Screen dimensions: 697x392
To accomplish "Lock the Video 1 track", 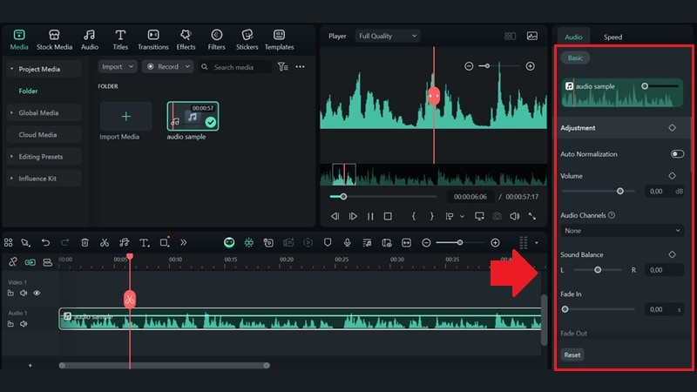I will (x=10, y=294).
